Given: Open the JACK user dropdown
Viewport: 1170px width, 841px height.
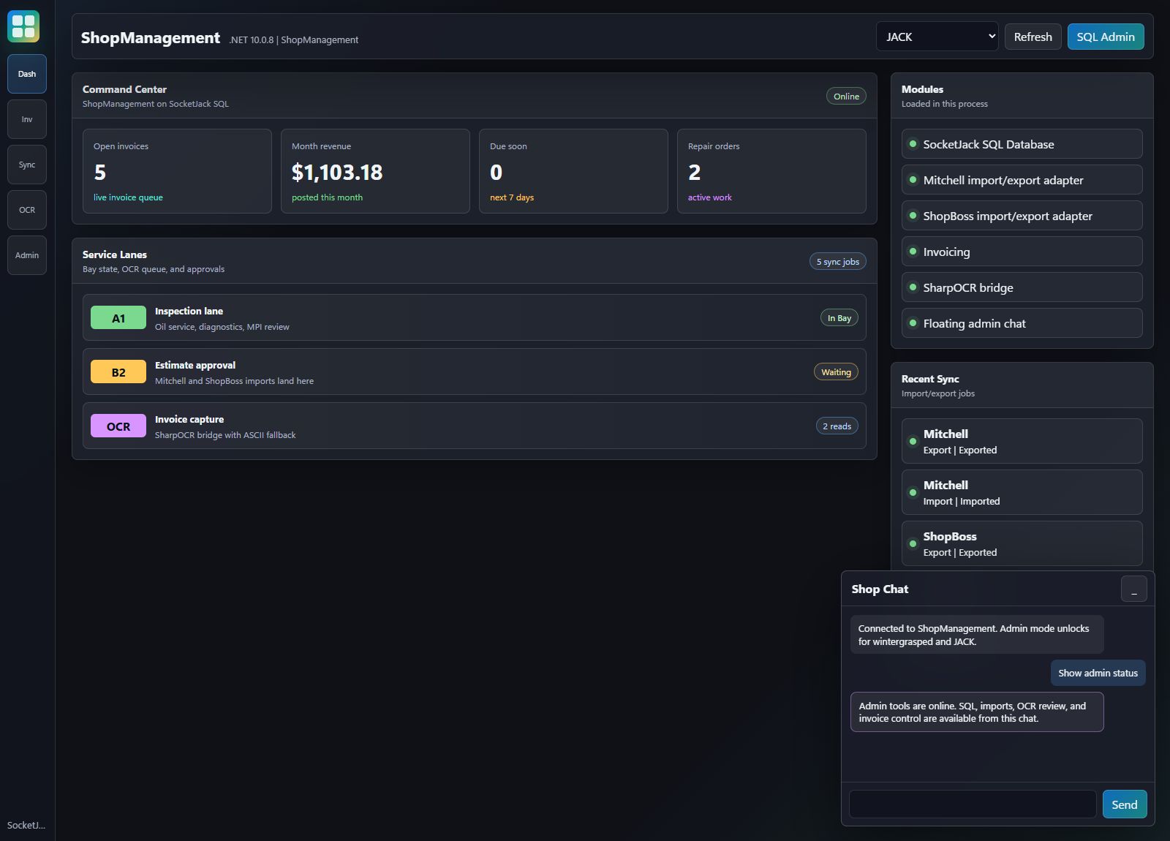Looking at the screenshot, I should (x=937, y=37).
